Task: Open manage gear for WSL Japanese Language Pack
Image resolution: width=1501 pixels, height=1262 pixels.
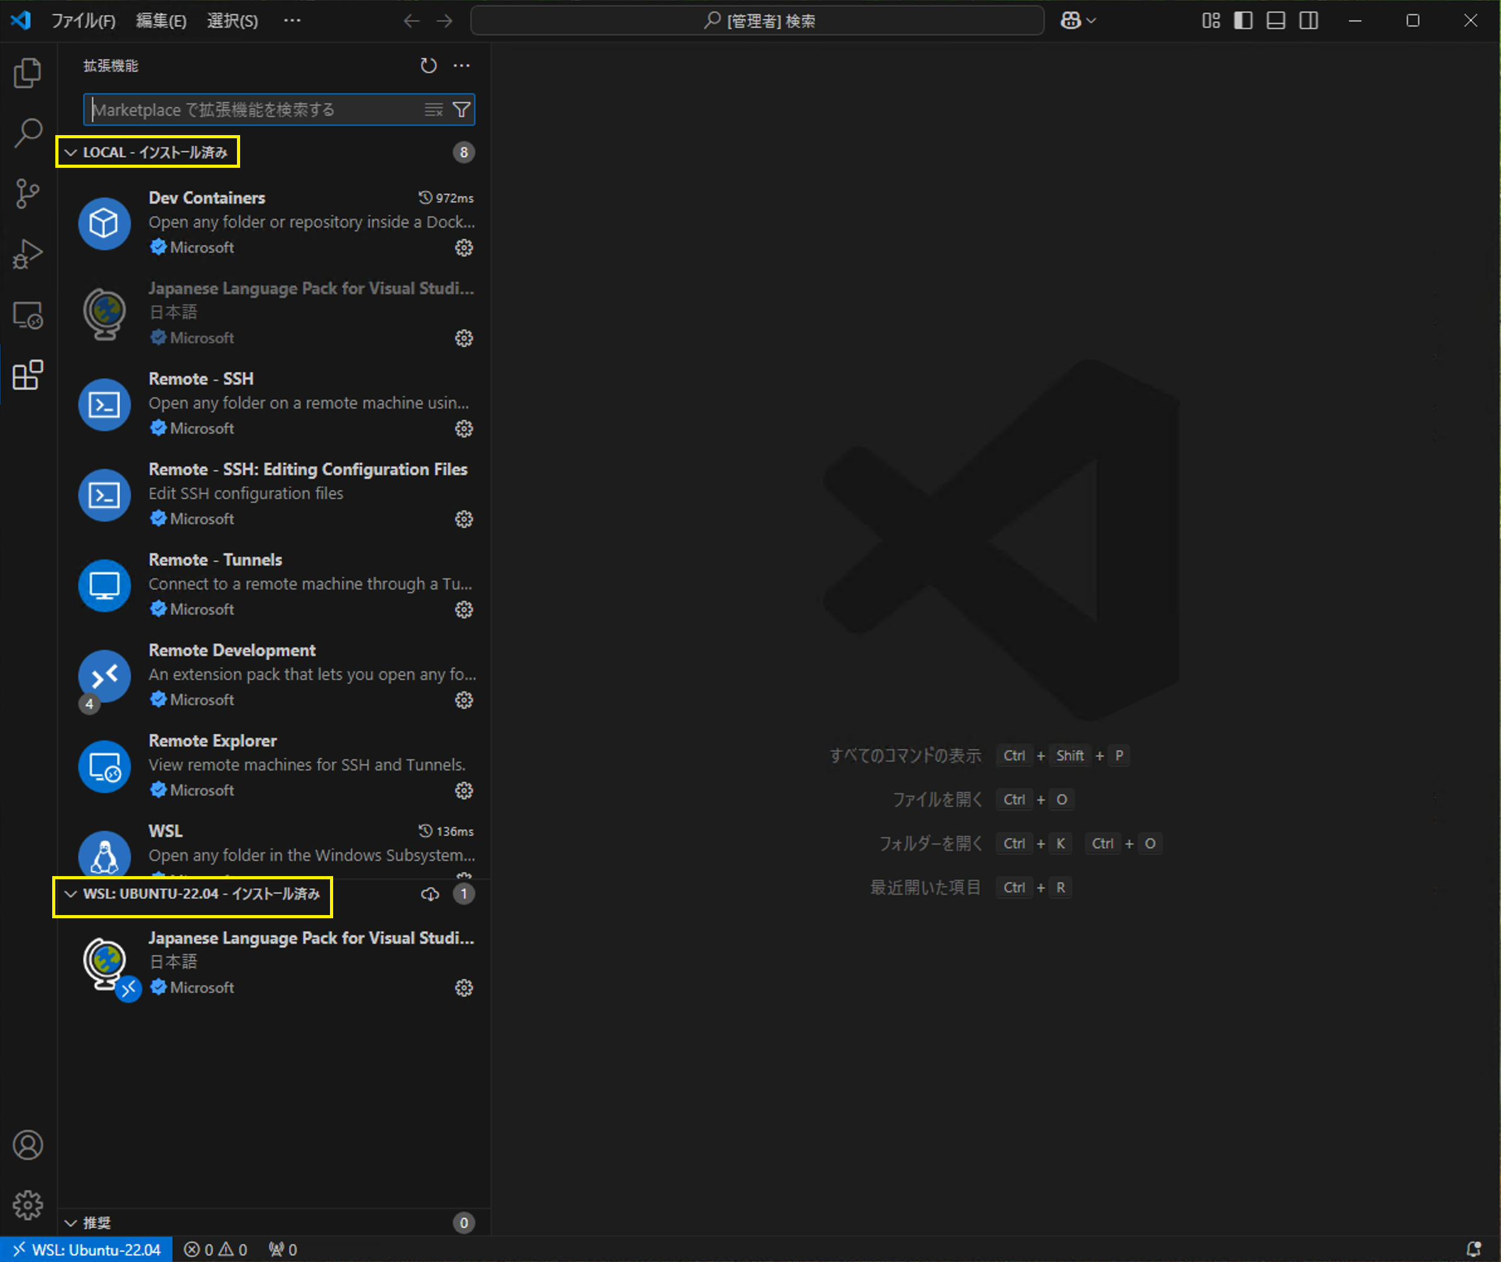Action: pyautogui.click(x=465, y=988)
